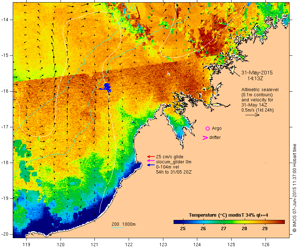299x248 pixels.
Task: Click the longitude label 126
Action: tap(265, 244)
